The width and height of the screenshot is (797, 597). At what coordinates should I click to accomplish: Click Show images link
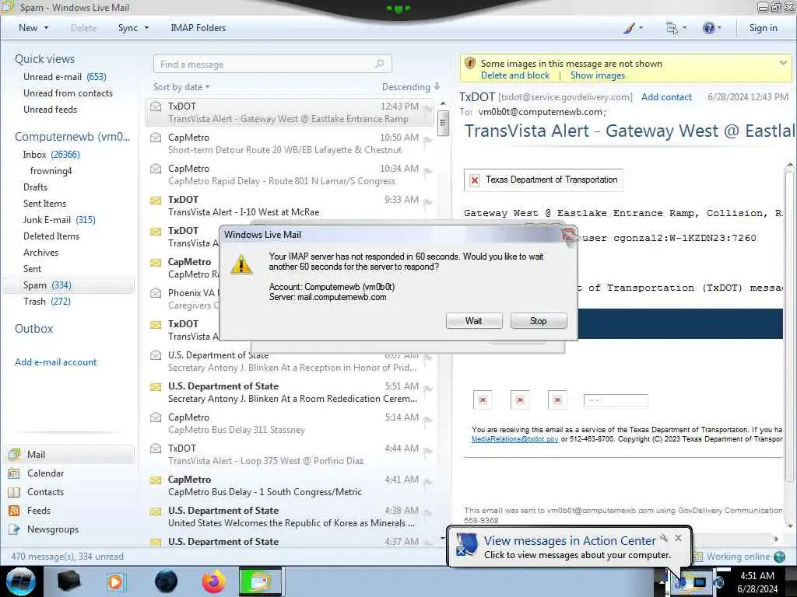pos(597,75)
